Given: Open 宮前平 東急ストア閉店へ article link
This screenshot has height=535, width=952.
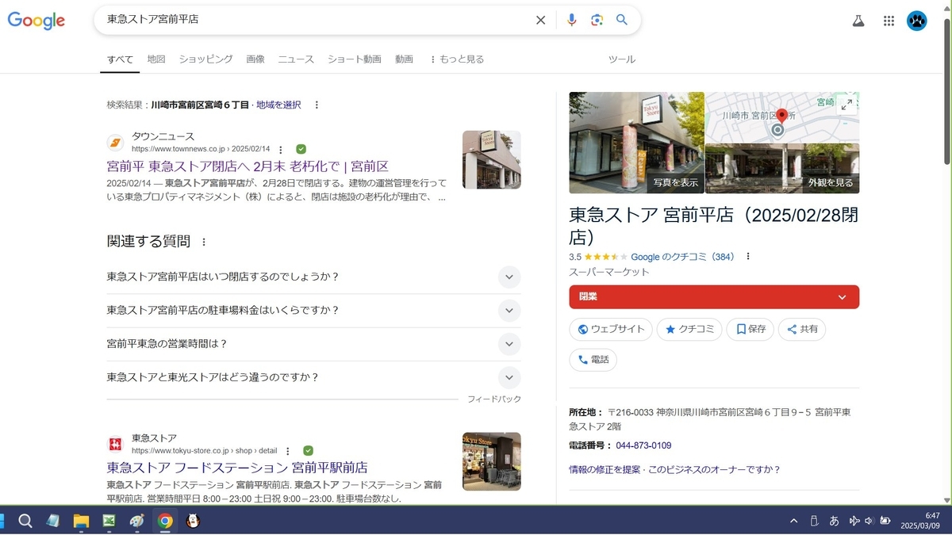Looking at the screenshot, I should click(x=248, y=166).
